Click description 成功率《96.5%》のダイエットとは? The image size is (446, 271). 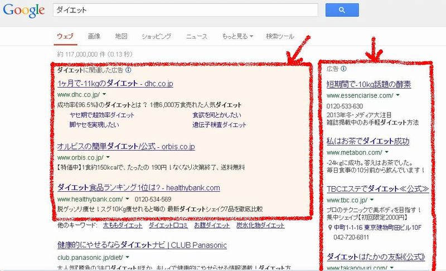coord(102,105)
